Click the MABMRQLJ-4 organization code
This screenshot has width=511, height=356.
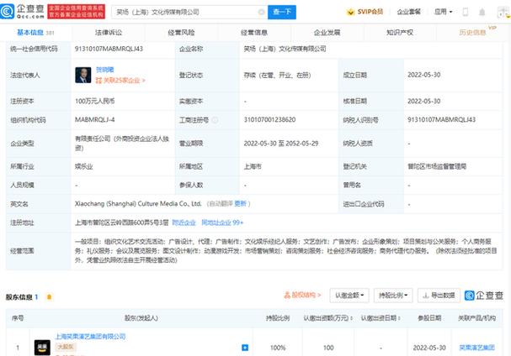tap(94, 119)
